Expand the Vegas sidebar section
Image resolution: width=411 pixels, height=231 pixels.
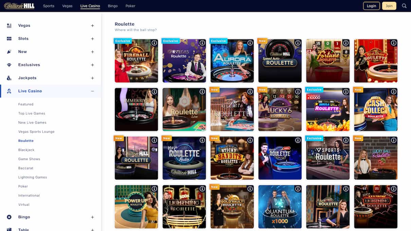coord(92,25)
